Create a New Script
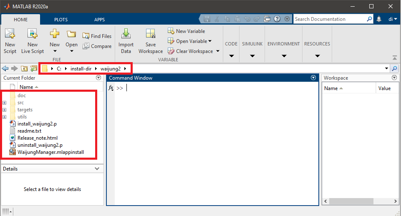Screen dimensions: 401x216 [10, 41]
